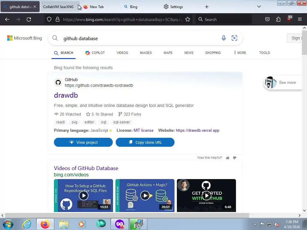Expand the MORE search categories menu
Image resolution: width=307 pixels, height=230 pixels.
240,53
